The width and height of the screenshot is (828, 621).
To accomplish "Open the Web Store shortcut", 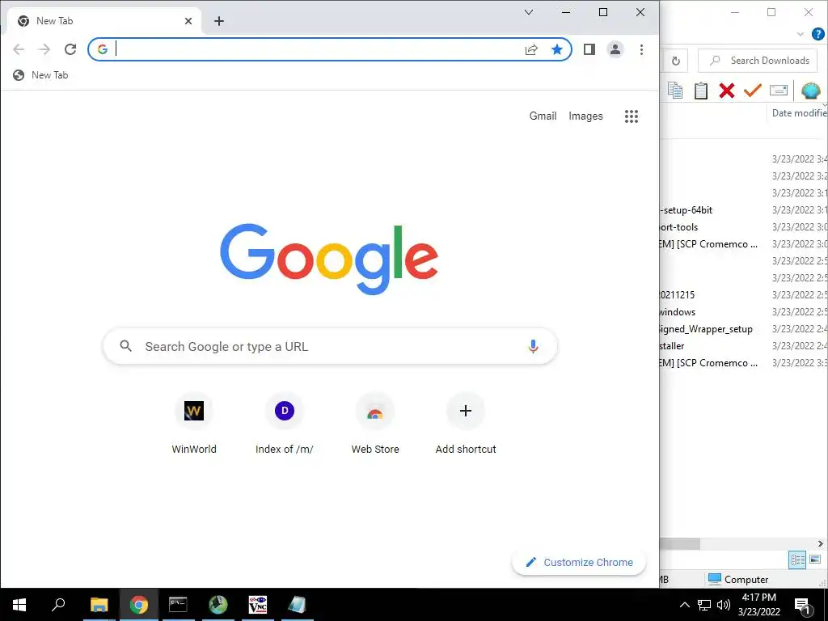I will 375,424.
